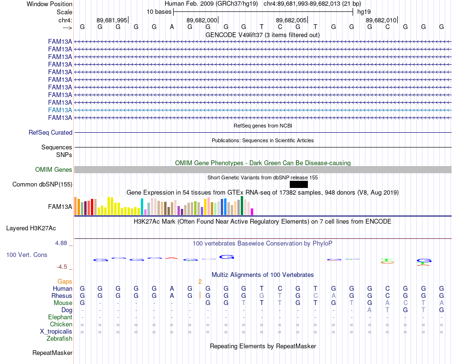Click the magenta GTEx expression bar
Viewport: 452px width, 364px height.
click(252, 212)
